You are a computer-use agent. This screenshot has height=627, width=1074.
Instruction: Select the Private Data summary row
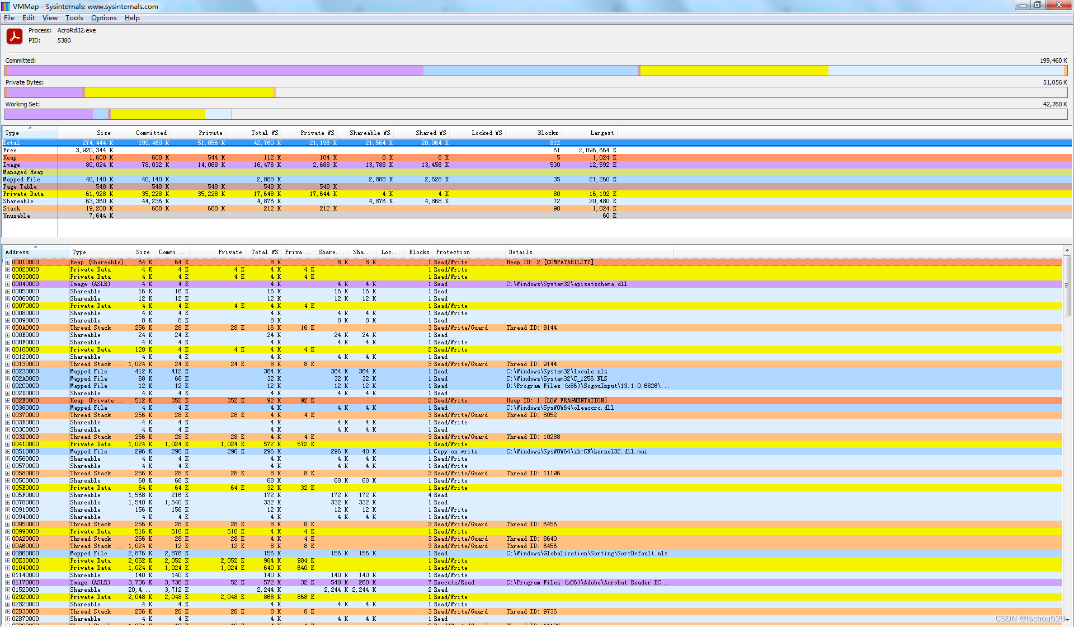click(x=536, y=194)
